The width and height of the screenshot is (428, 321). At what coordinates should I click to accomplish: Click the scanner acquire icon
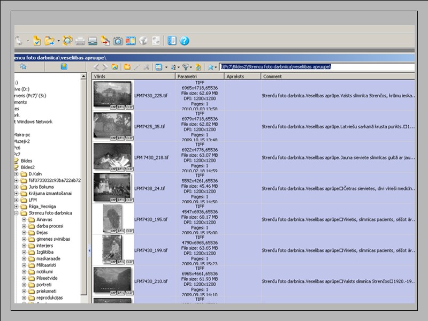[92, 41]
